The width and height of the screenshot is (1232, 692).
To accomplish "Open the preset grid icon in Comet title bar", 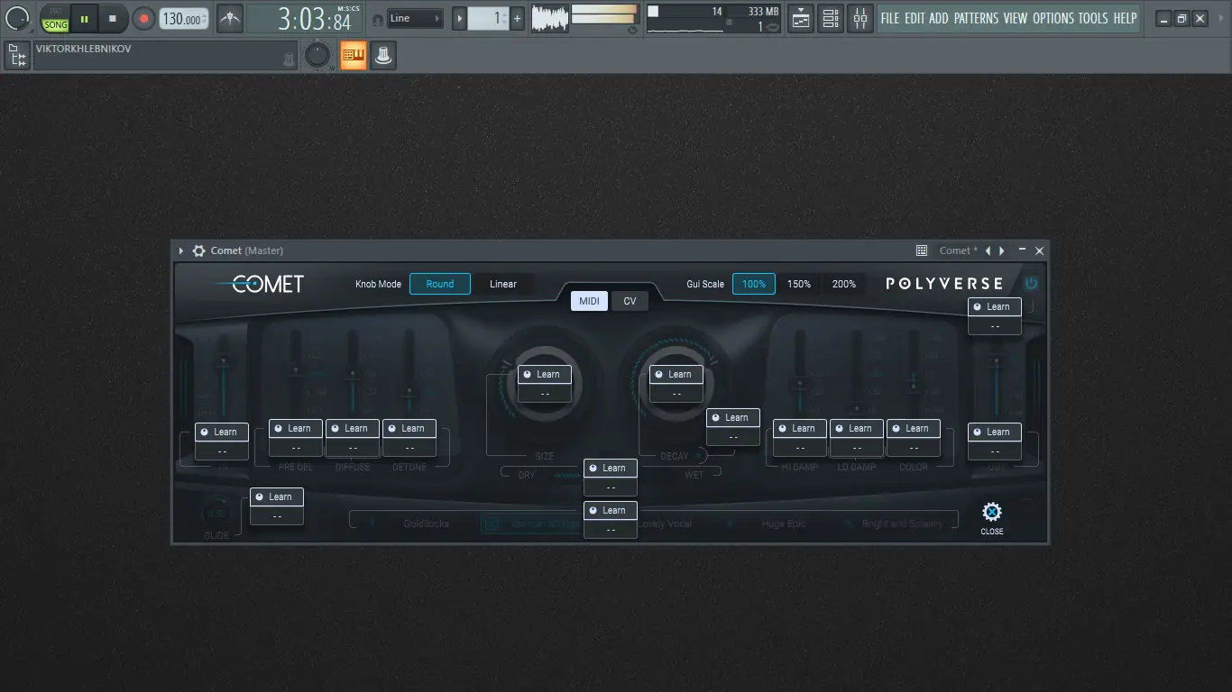I will coord(922,250).
